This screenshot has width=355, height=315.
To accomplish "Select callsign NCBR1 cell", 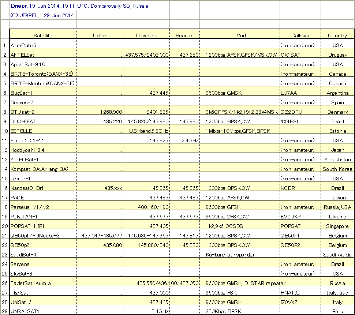I will click(300, 186).
